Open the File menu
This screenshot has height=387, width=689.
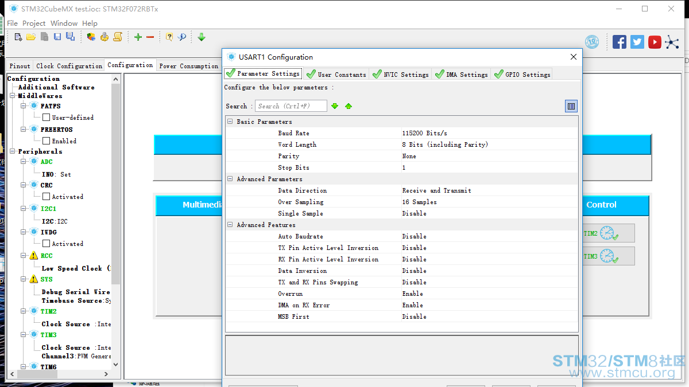click(12, 24)
